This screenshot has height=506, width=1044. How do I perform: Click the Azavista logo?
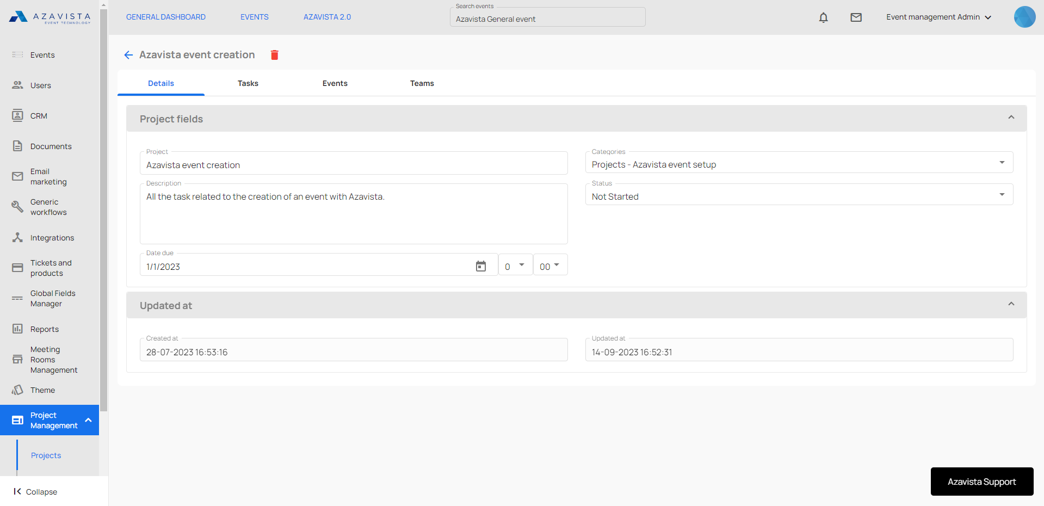pos(50,17)
